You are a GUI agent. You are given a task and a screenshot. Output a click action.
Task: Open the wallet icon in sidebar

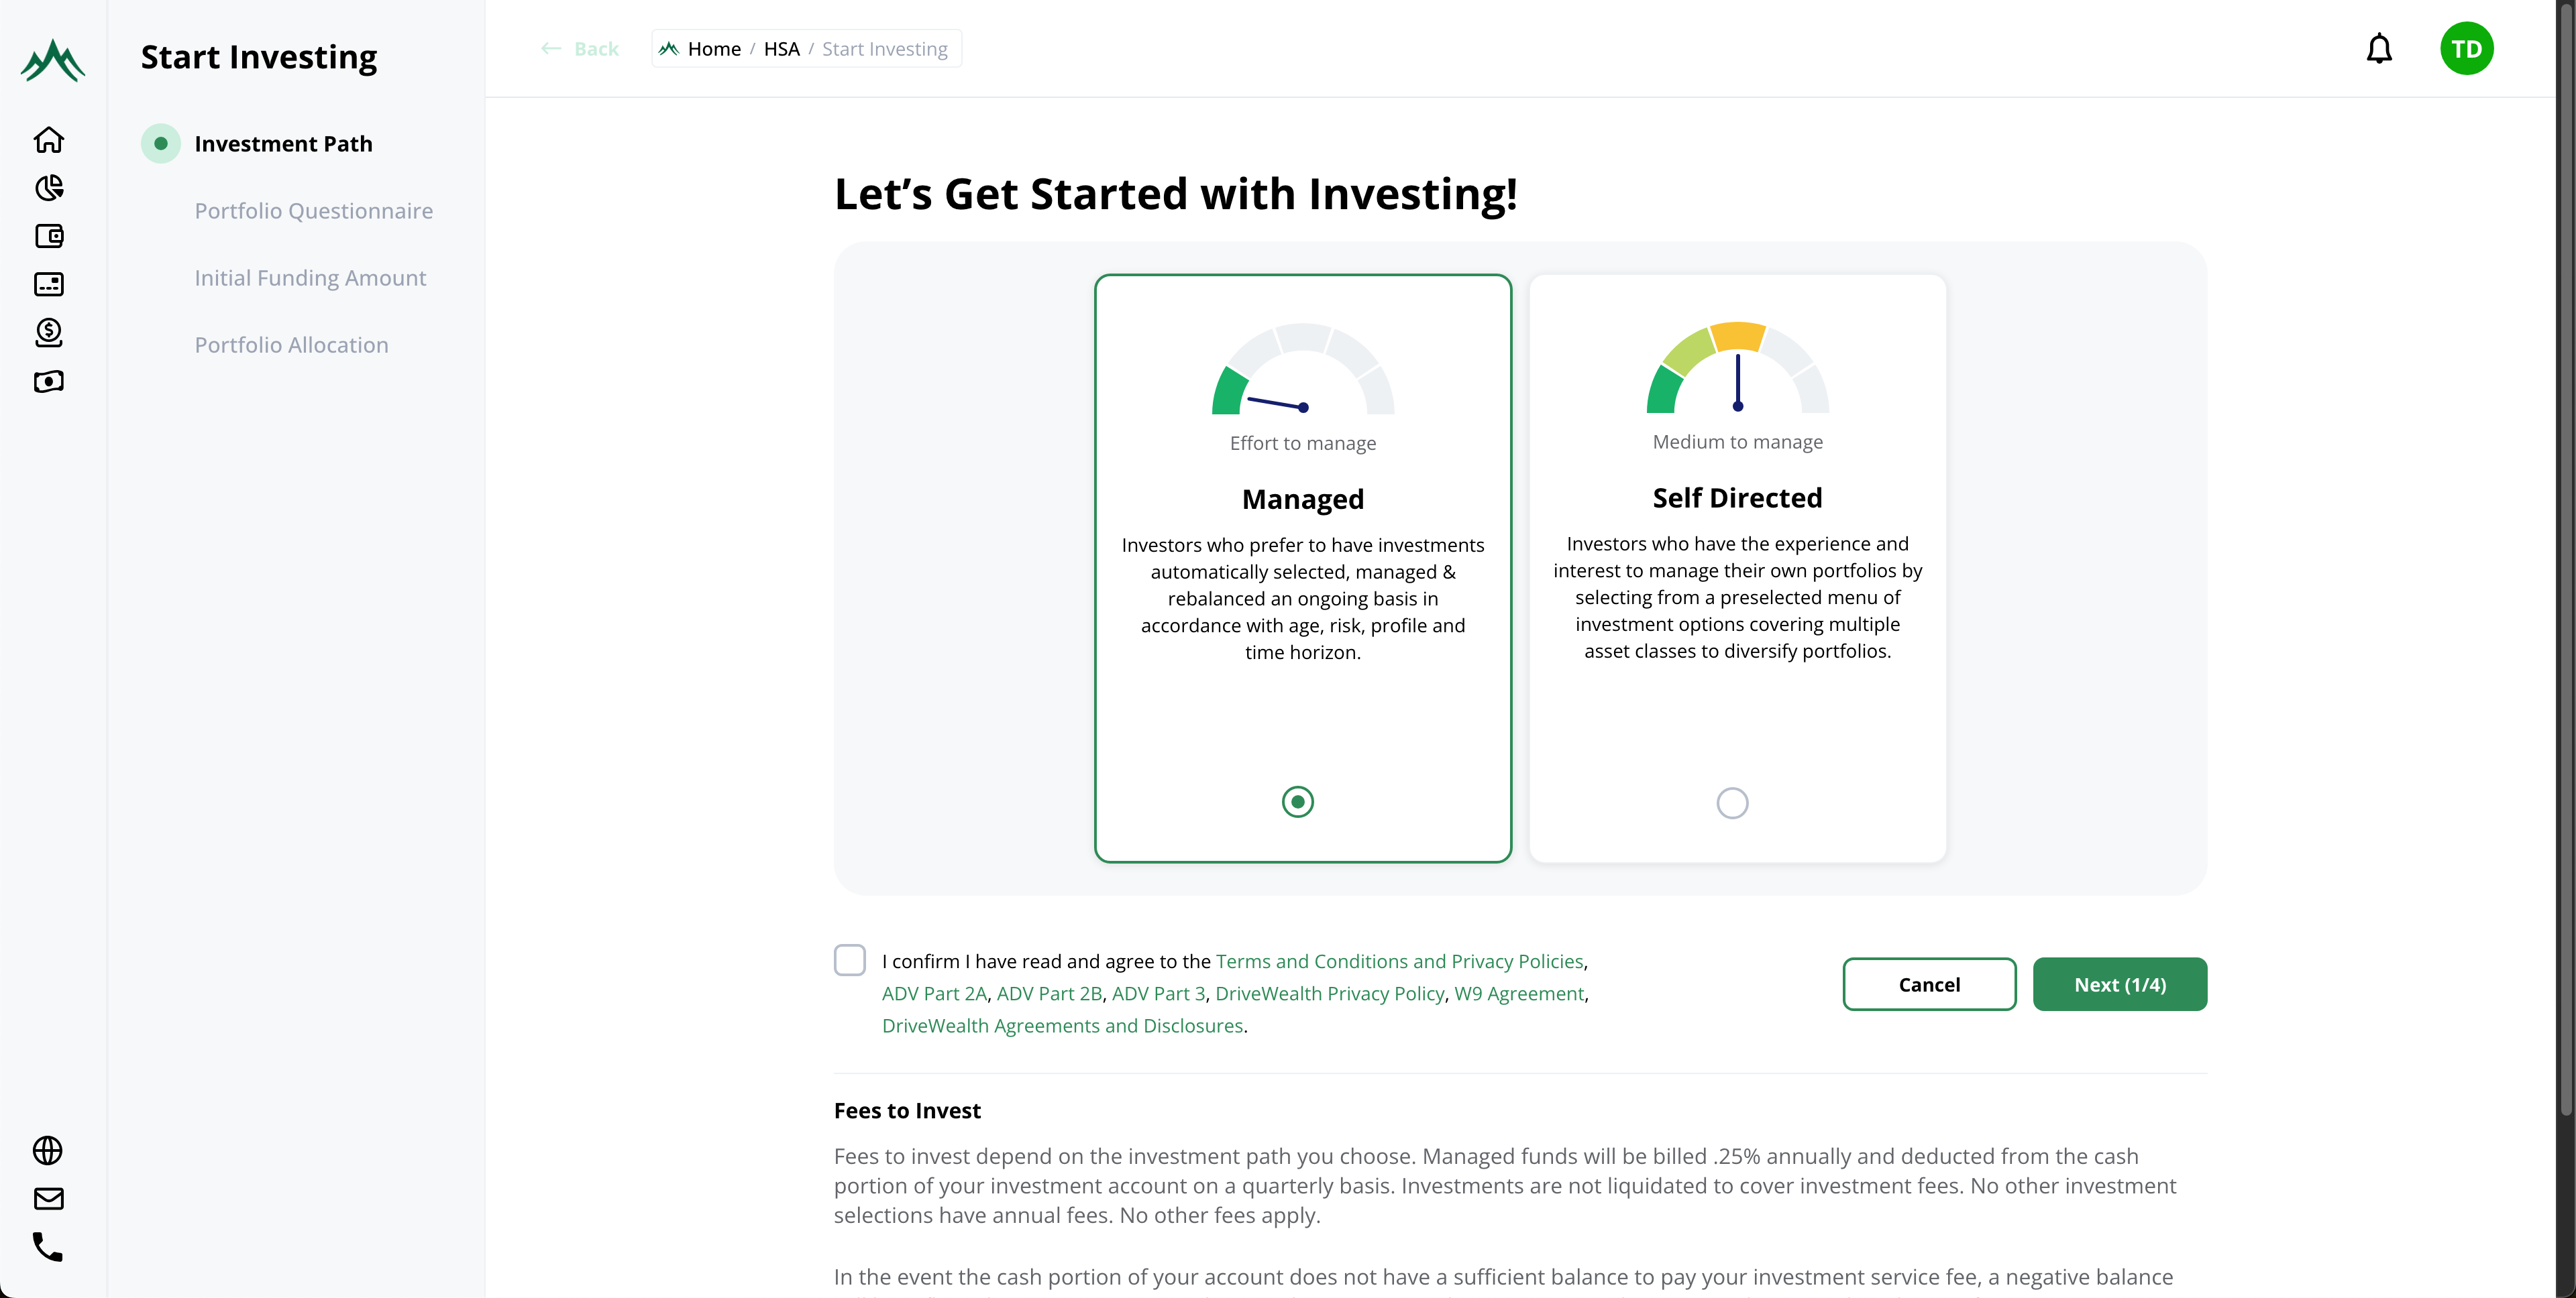point(49,236)
